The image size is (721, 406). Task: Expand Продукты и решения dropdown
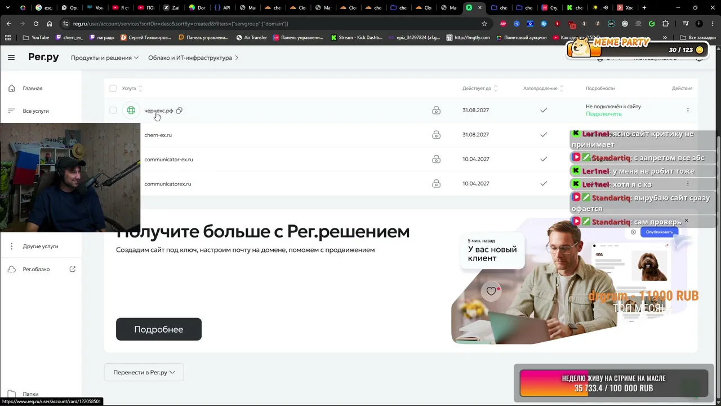[x=105, y=58]
